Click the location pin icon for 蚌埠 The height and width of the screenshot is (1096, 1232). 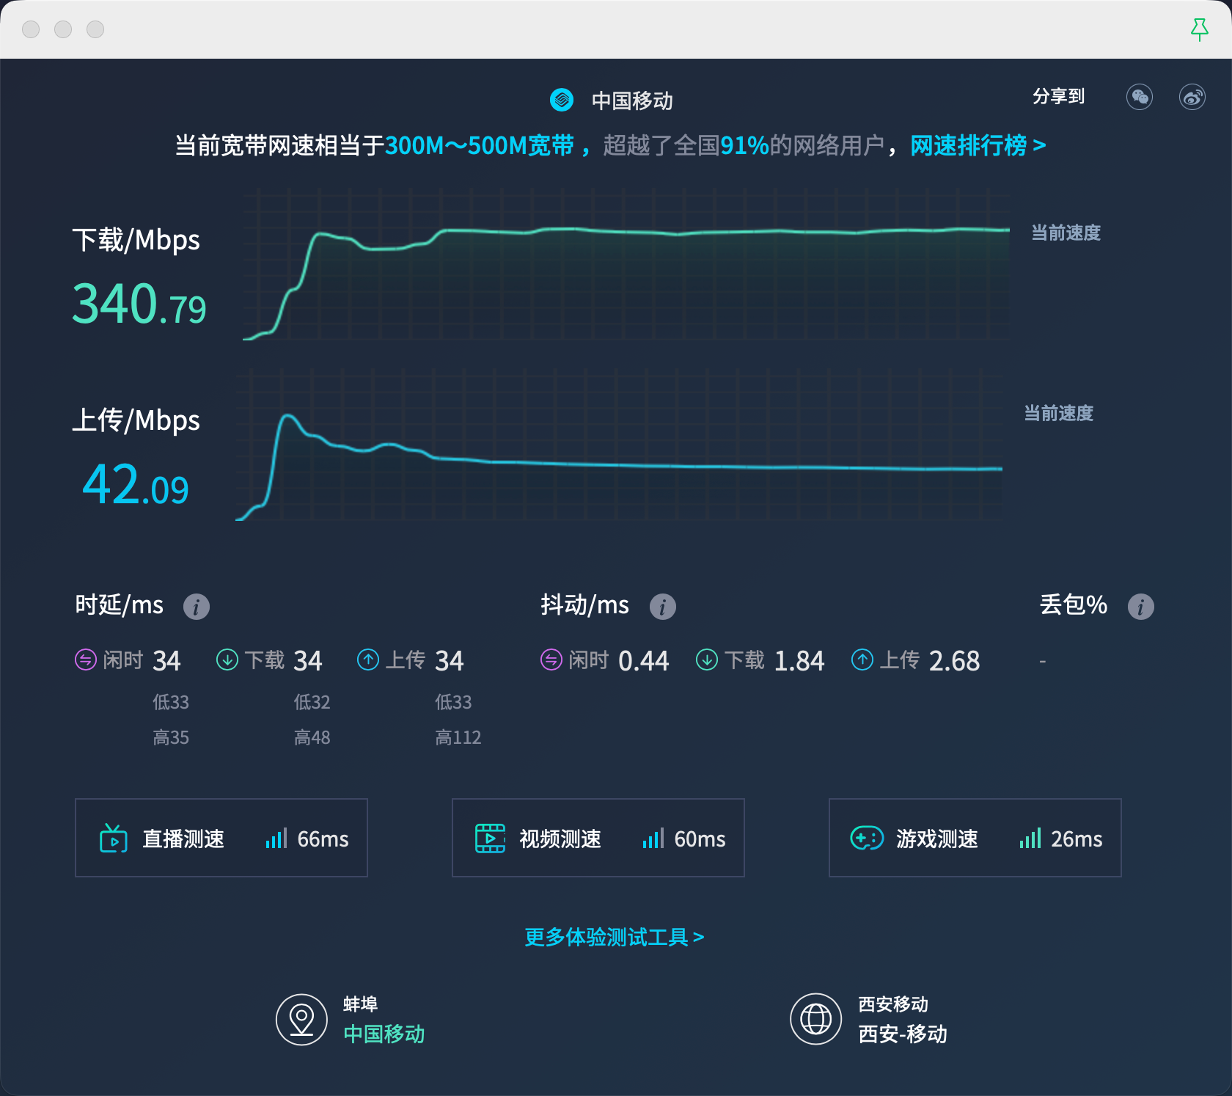(x=301, y=1019)
